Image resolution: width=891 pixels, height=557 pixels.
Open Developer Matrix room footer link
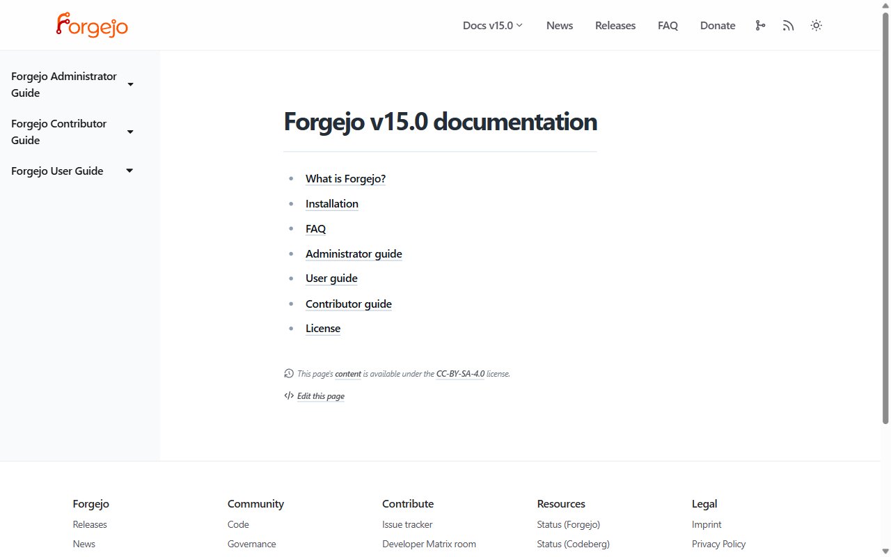pos(429,544)
